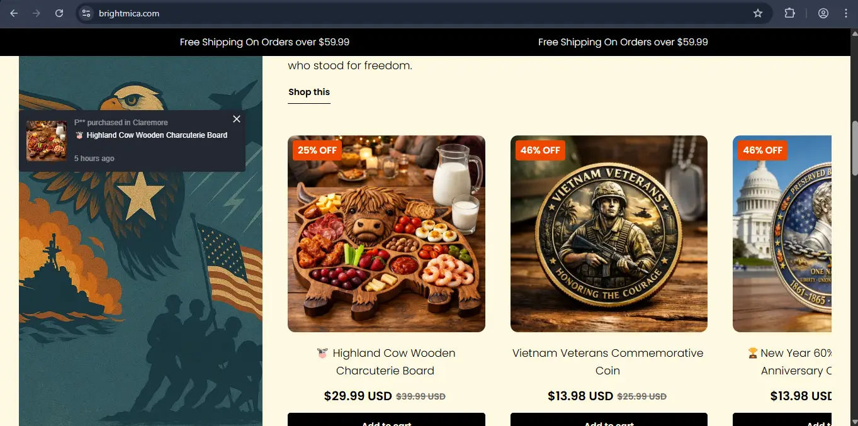This screenshot has width=858, height=426.
Task: Open Chrome's three-dot menu
Action: [x=846, y=13]
